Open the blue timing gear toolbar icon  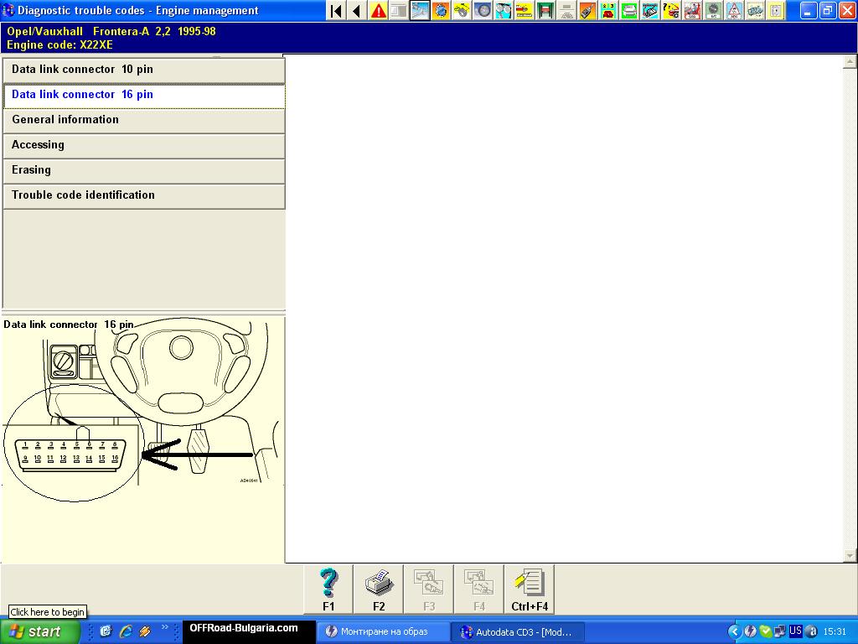click(x=441, y=10)
